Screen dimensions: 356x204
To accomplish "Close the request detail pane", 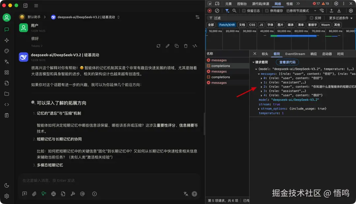I will pos(255,53).
